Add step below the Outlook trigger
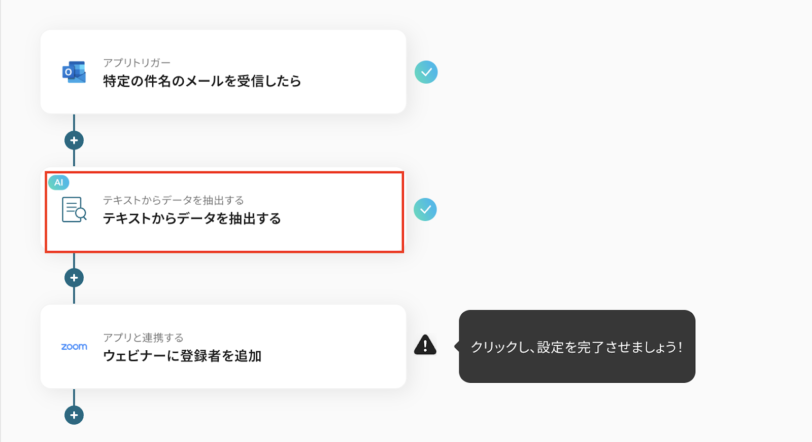The height and width of the screenshot is (442, 812). tap(74, 140)
